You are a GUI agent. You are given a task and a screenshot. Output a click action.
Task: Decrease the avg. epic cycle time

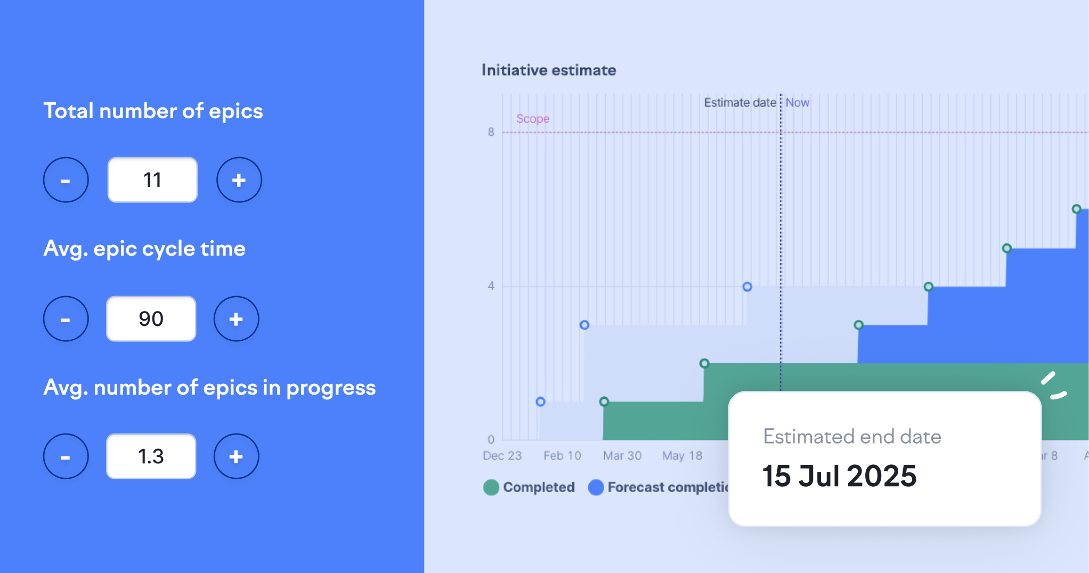click(66, 319)
